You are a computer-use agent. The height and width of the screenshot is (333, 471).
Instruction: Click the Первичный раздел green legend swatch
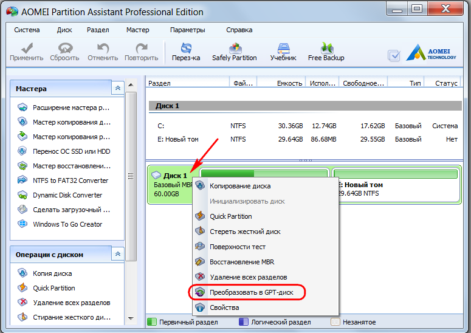tap(152, 322)
